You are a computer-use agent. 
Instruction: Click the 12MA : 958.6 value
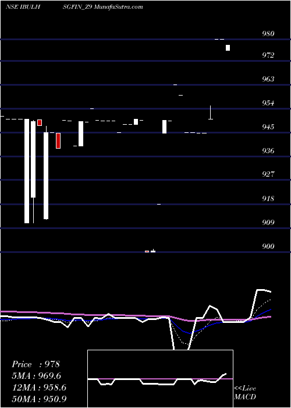tap(39, 388)
